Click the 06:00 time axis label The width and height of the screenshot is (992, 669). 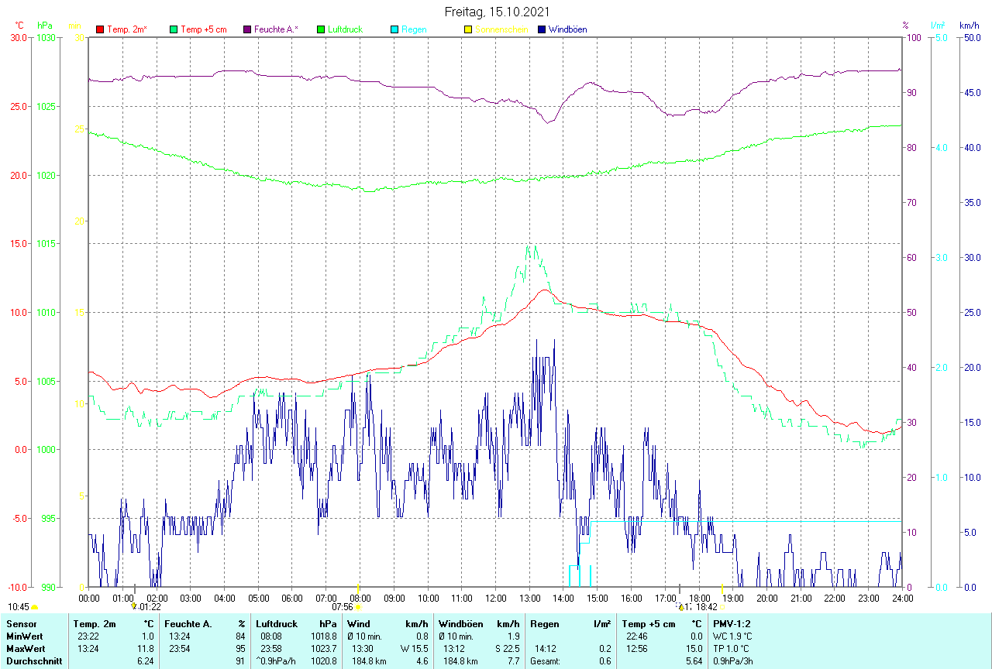(292, 598)
